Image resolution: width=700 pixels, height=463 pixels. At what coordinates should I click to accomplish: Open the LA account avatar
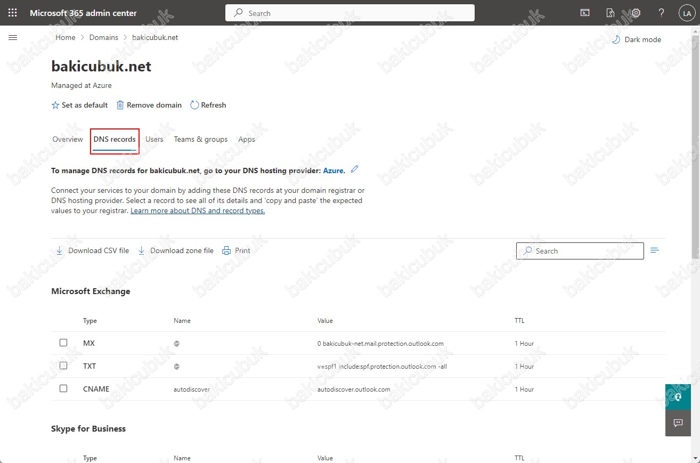(686, 13)
